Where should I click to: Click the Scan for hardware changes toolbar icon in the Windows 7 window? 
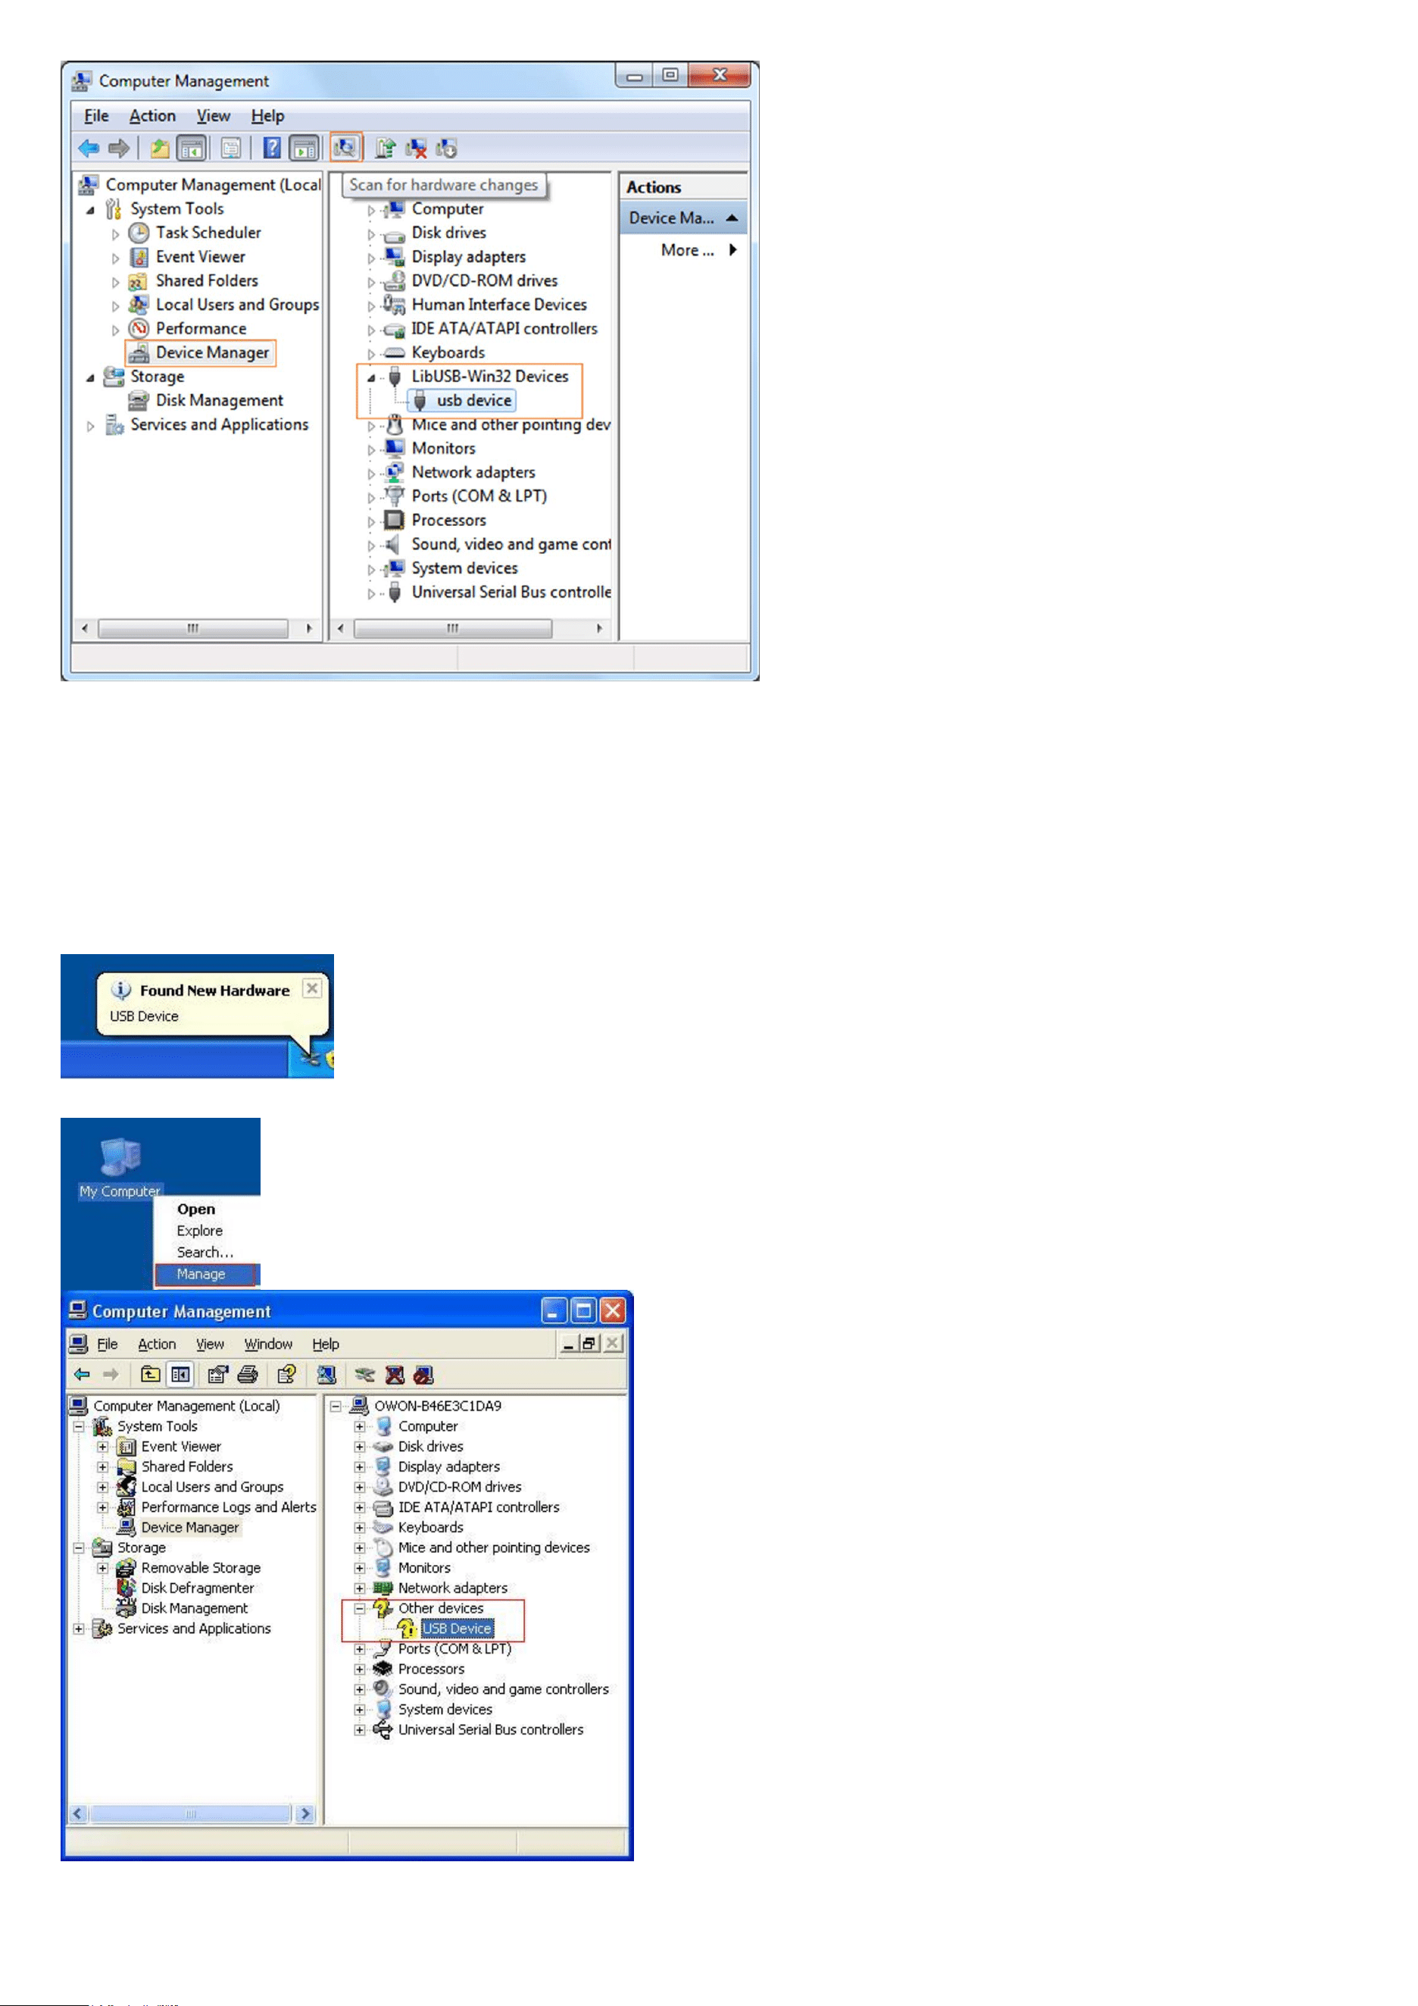[345, 148]
